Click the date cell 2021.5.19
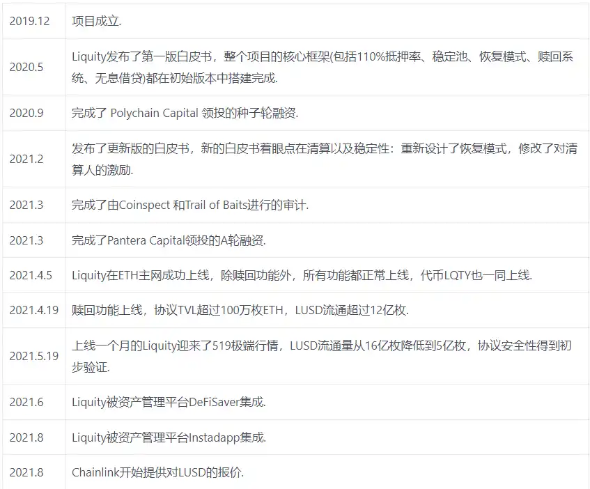Image resolution: width=590 pixels, height=489 pixels. point(34,356)
